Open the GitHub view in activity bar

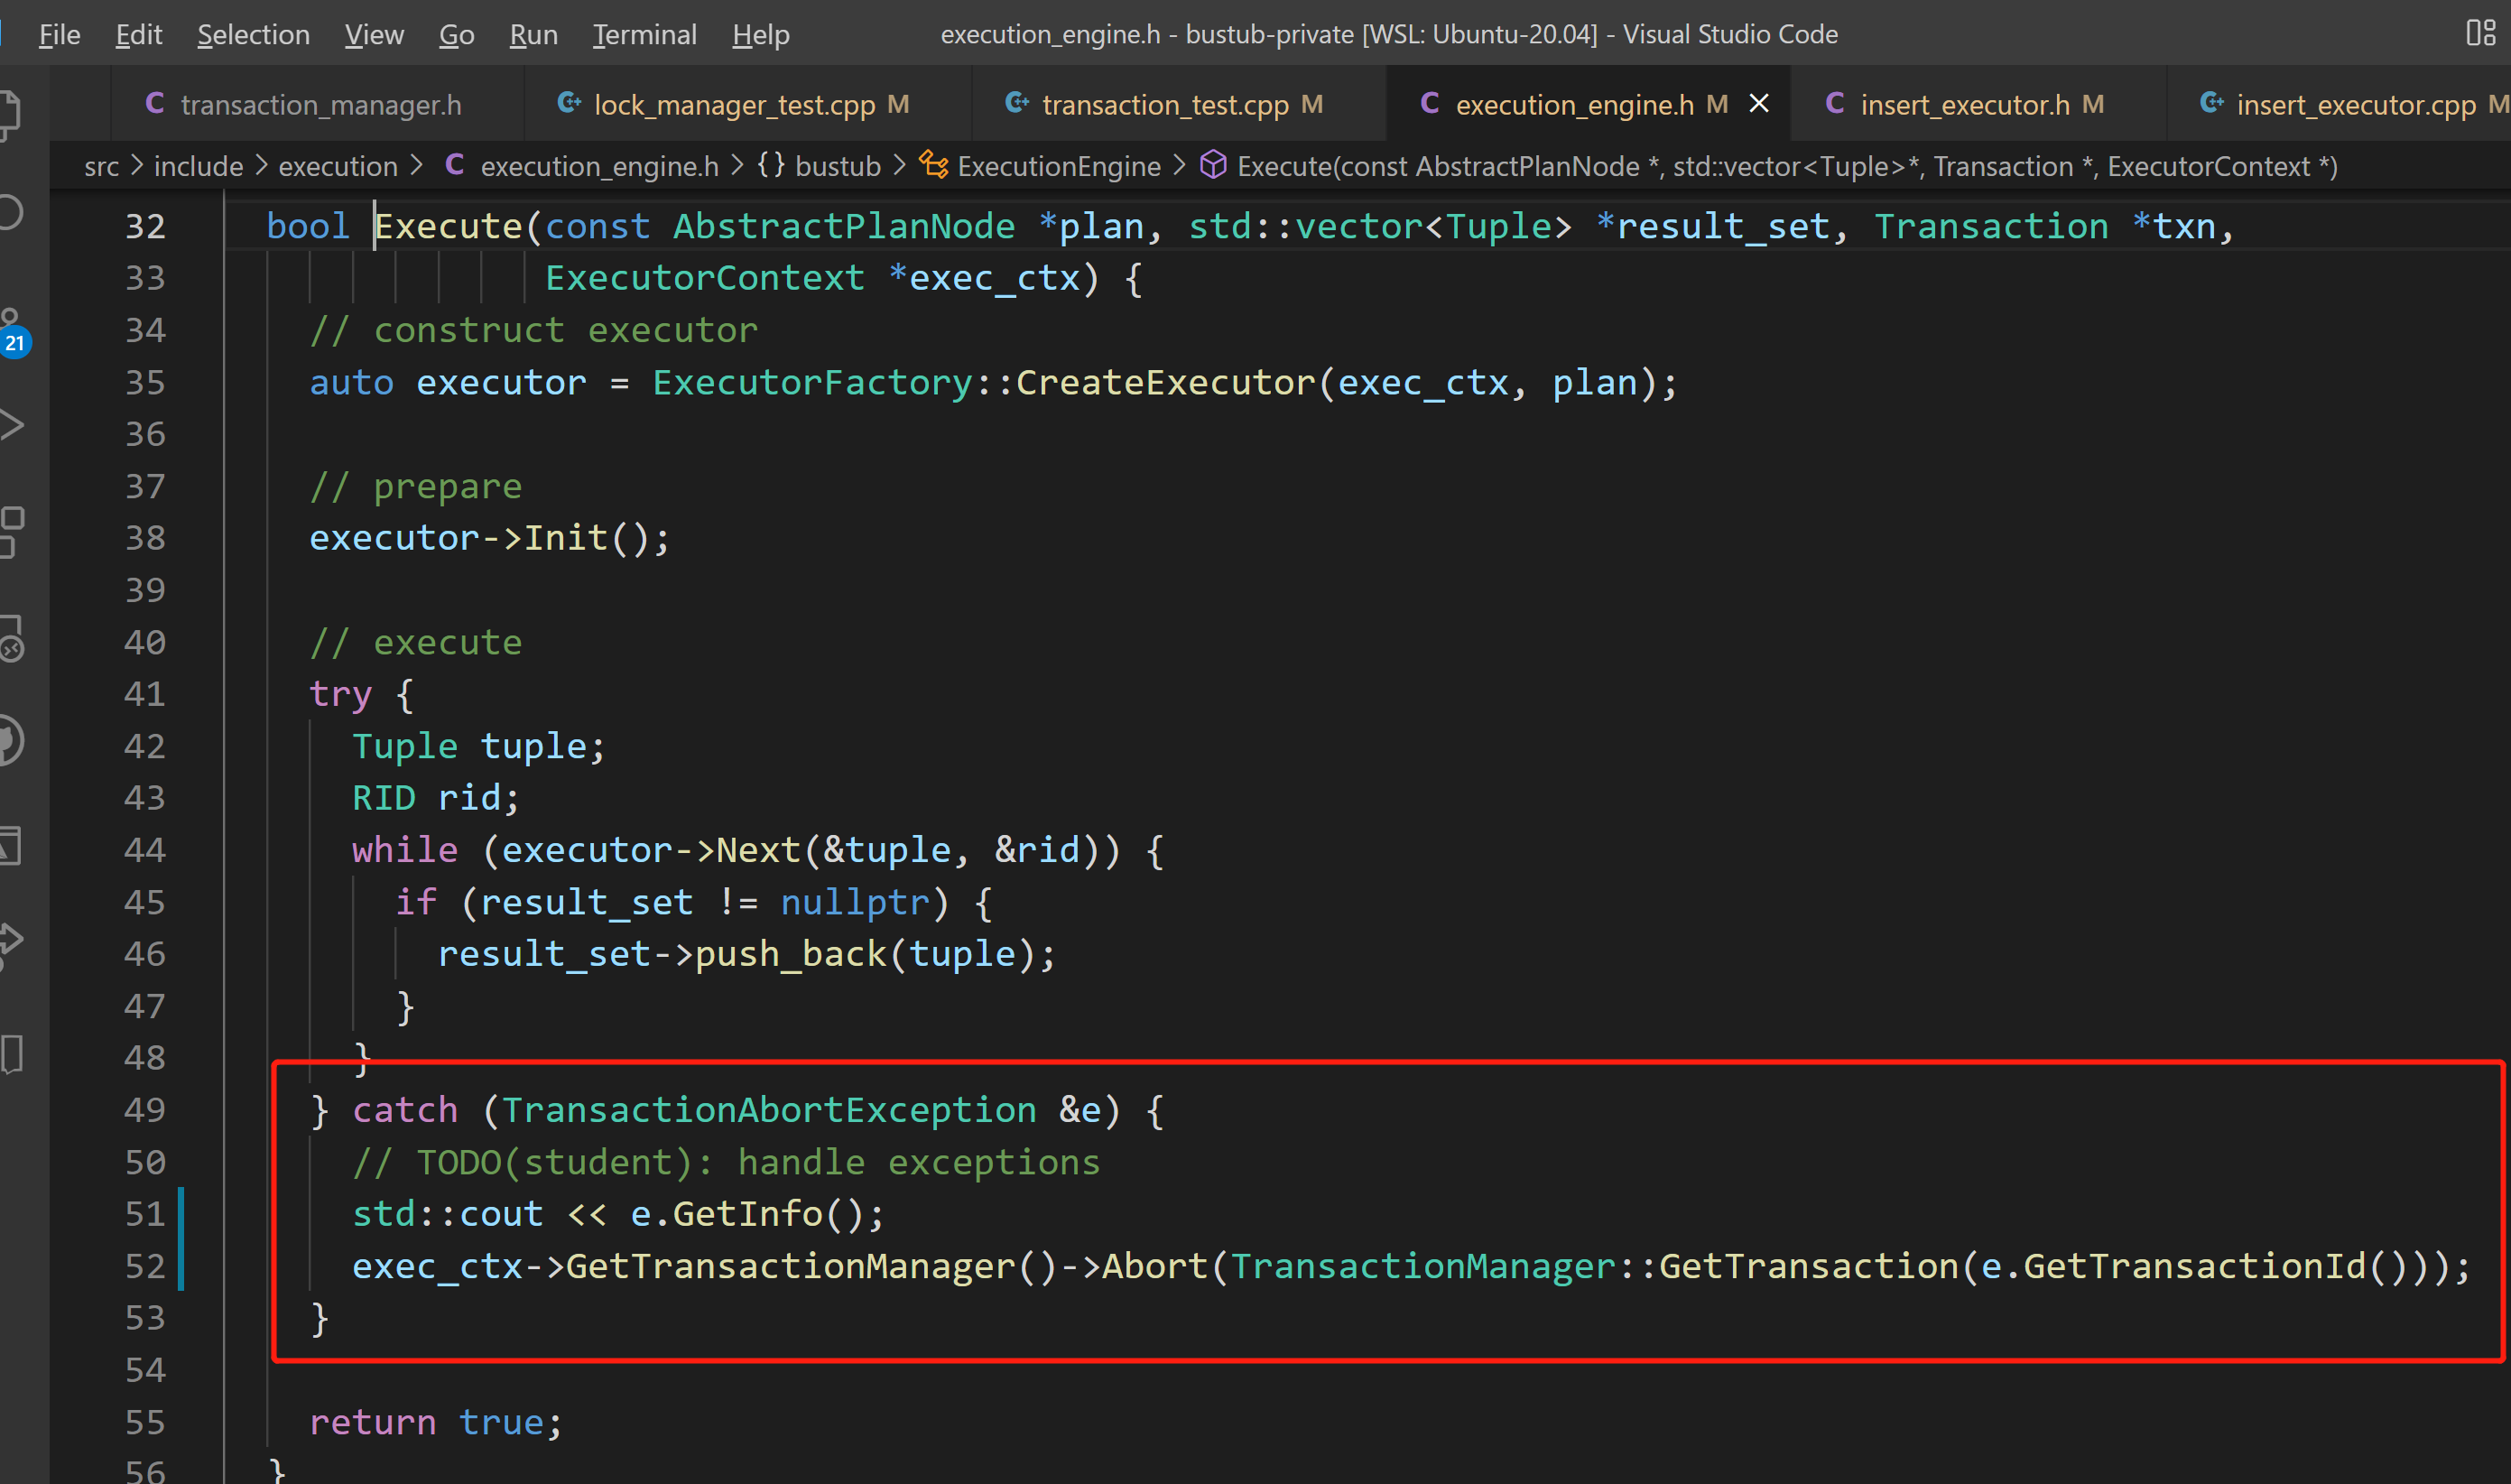(10, 741)
